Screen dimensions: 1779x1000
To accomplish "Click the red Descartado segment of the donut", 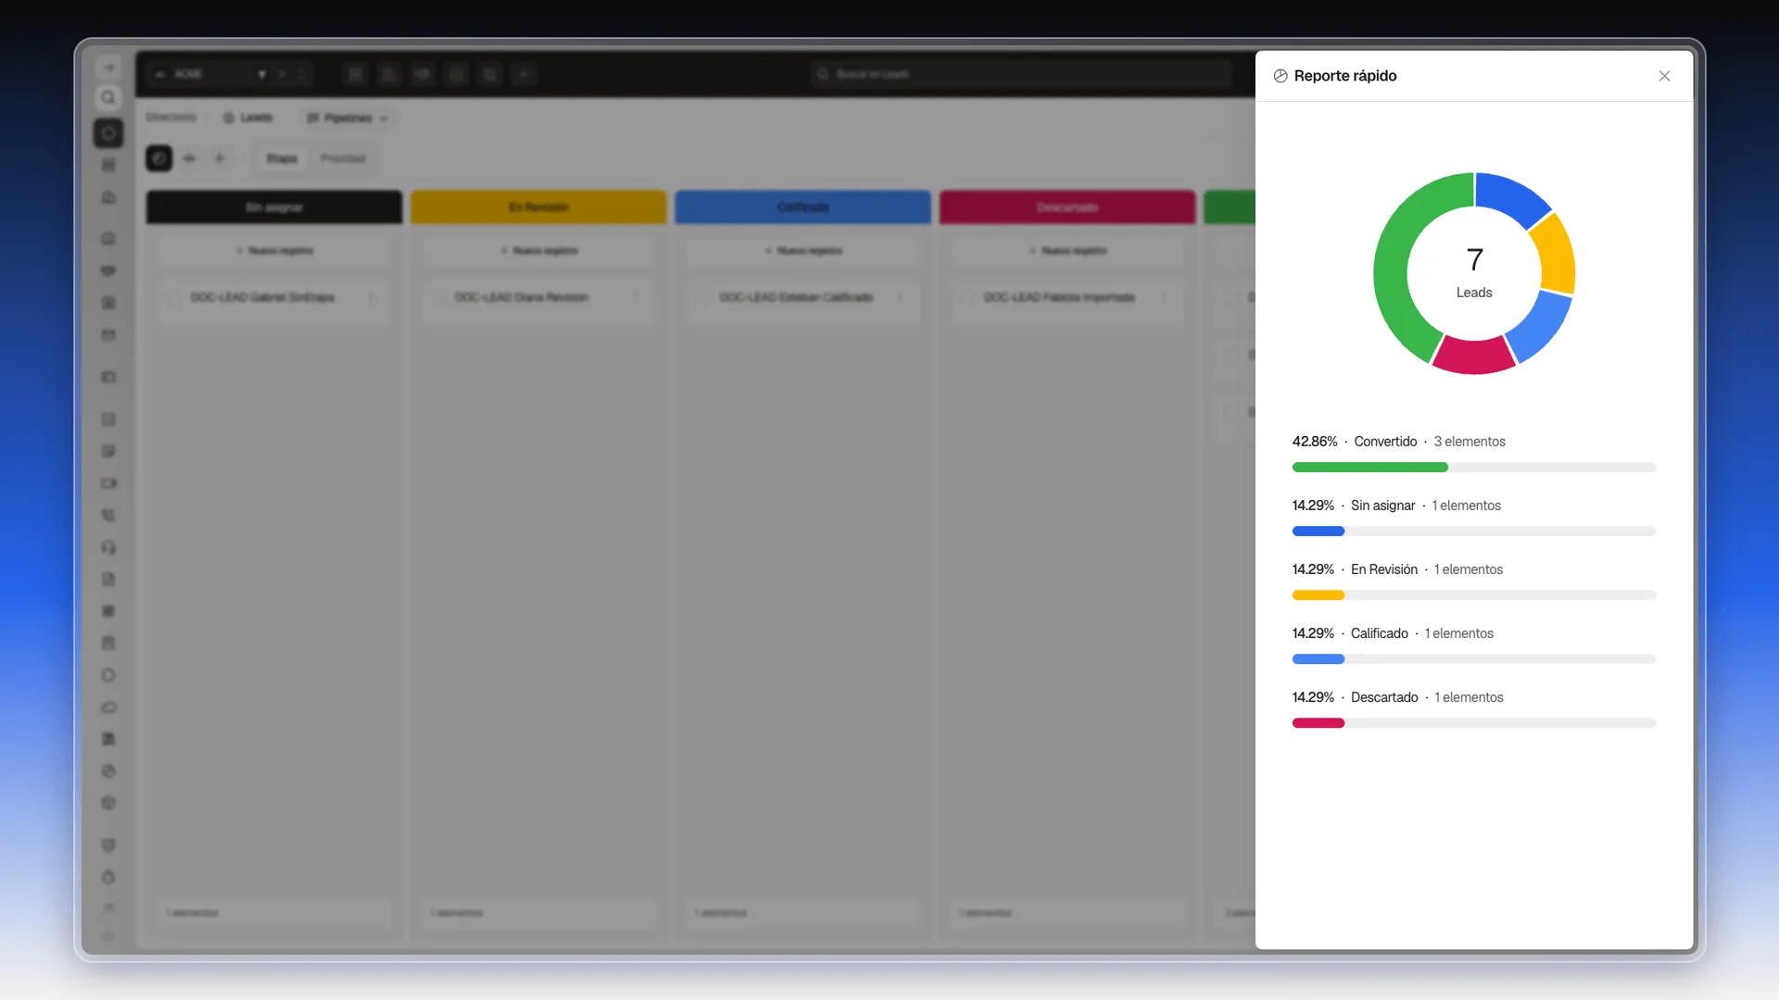I will click(1472, 356).
